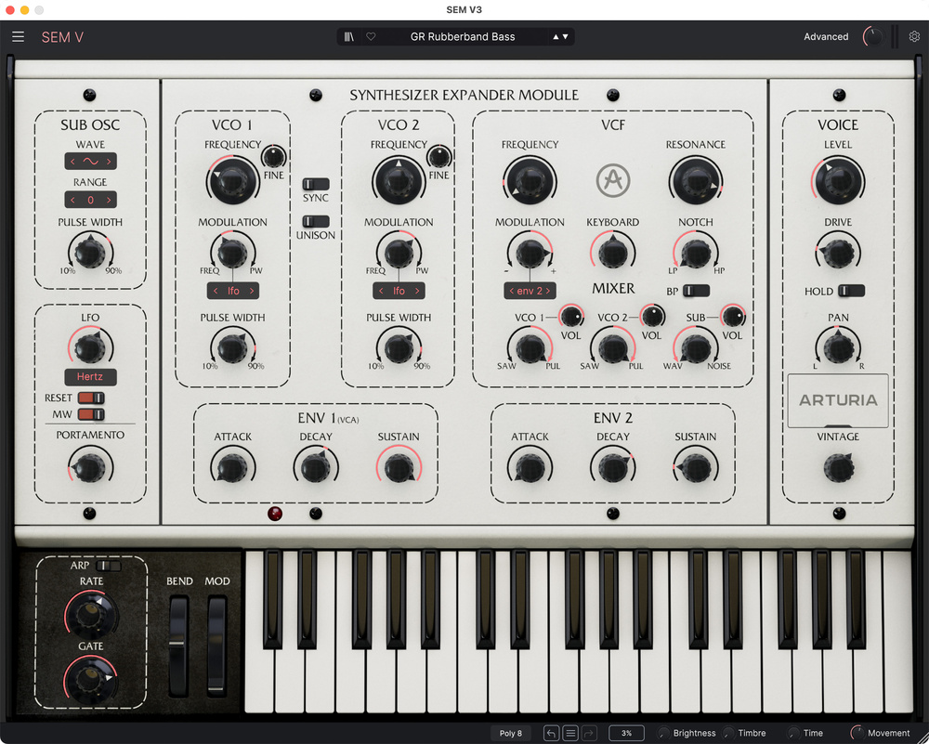Viewport: 929px width, 744px height.
Task: Open the preset browser library icon
Action: tap(349, 37)
